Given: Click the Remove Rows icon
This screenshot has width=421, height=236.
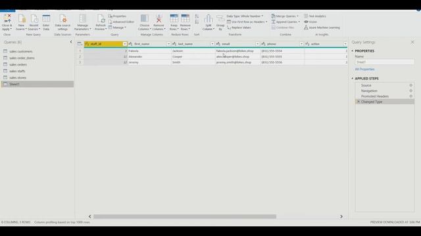Looking at the screenshot, I should pyautogui.click(x=186, y=18).
